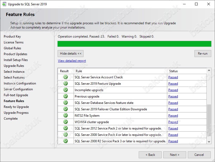Click the green check icon for FAT32 File System
The height and width of the screenshot is (162, 215).
click(66, 115)
